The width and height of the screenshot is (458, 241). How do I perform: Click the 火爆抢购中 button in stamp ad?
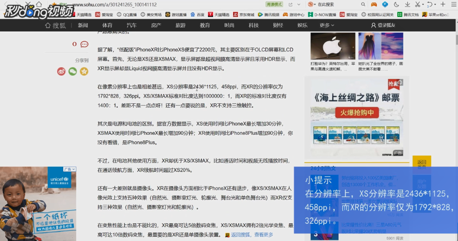click(x=357, y=113)
